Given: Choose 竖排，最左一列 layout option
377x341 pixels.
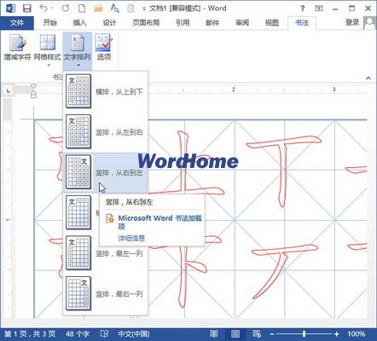Looking at the screenshot, I should click(x=106, y=253).
